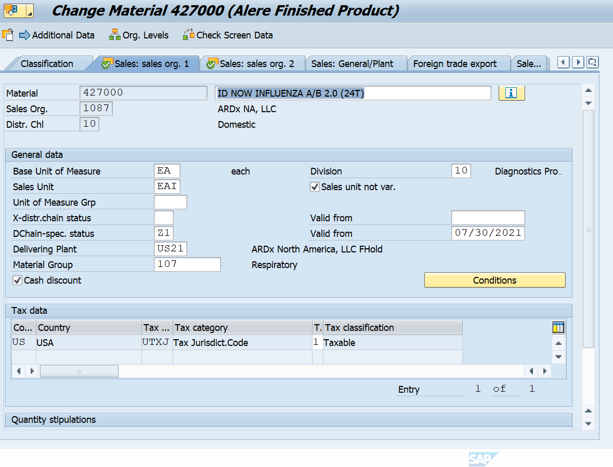Click the Unit of Measure Grp field
The image size is (613, 467).
171,202
